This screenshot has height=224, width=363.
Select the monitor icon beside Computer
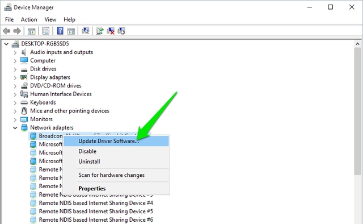[x=24, y=60]
